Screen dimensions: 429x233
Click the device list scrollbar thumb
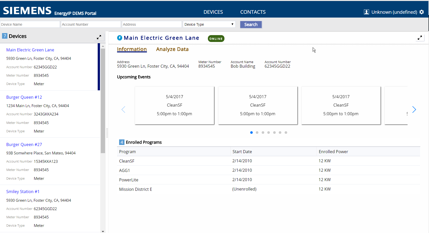tap(103, 101)
